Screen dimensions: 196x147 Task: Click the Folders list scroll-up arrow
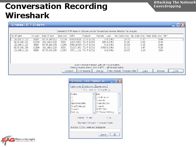(94, 93)
